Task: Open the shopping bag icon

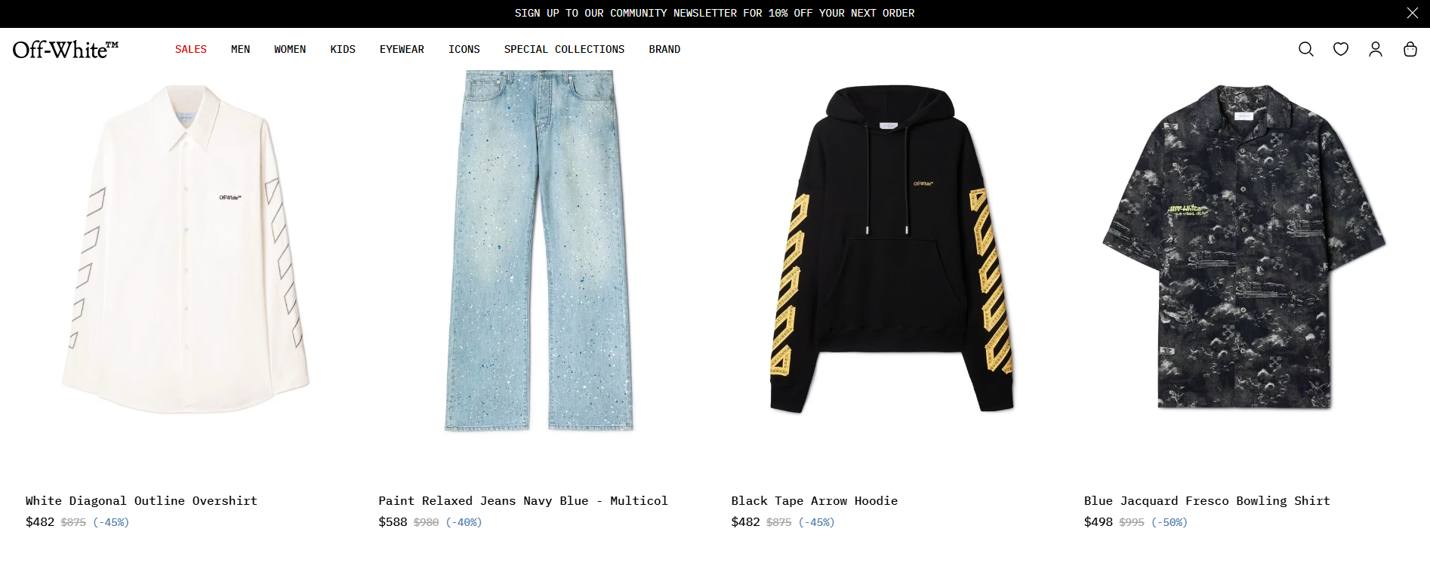Action: click(x=1410, y=49)
